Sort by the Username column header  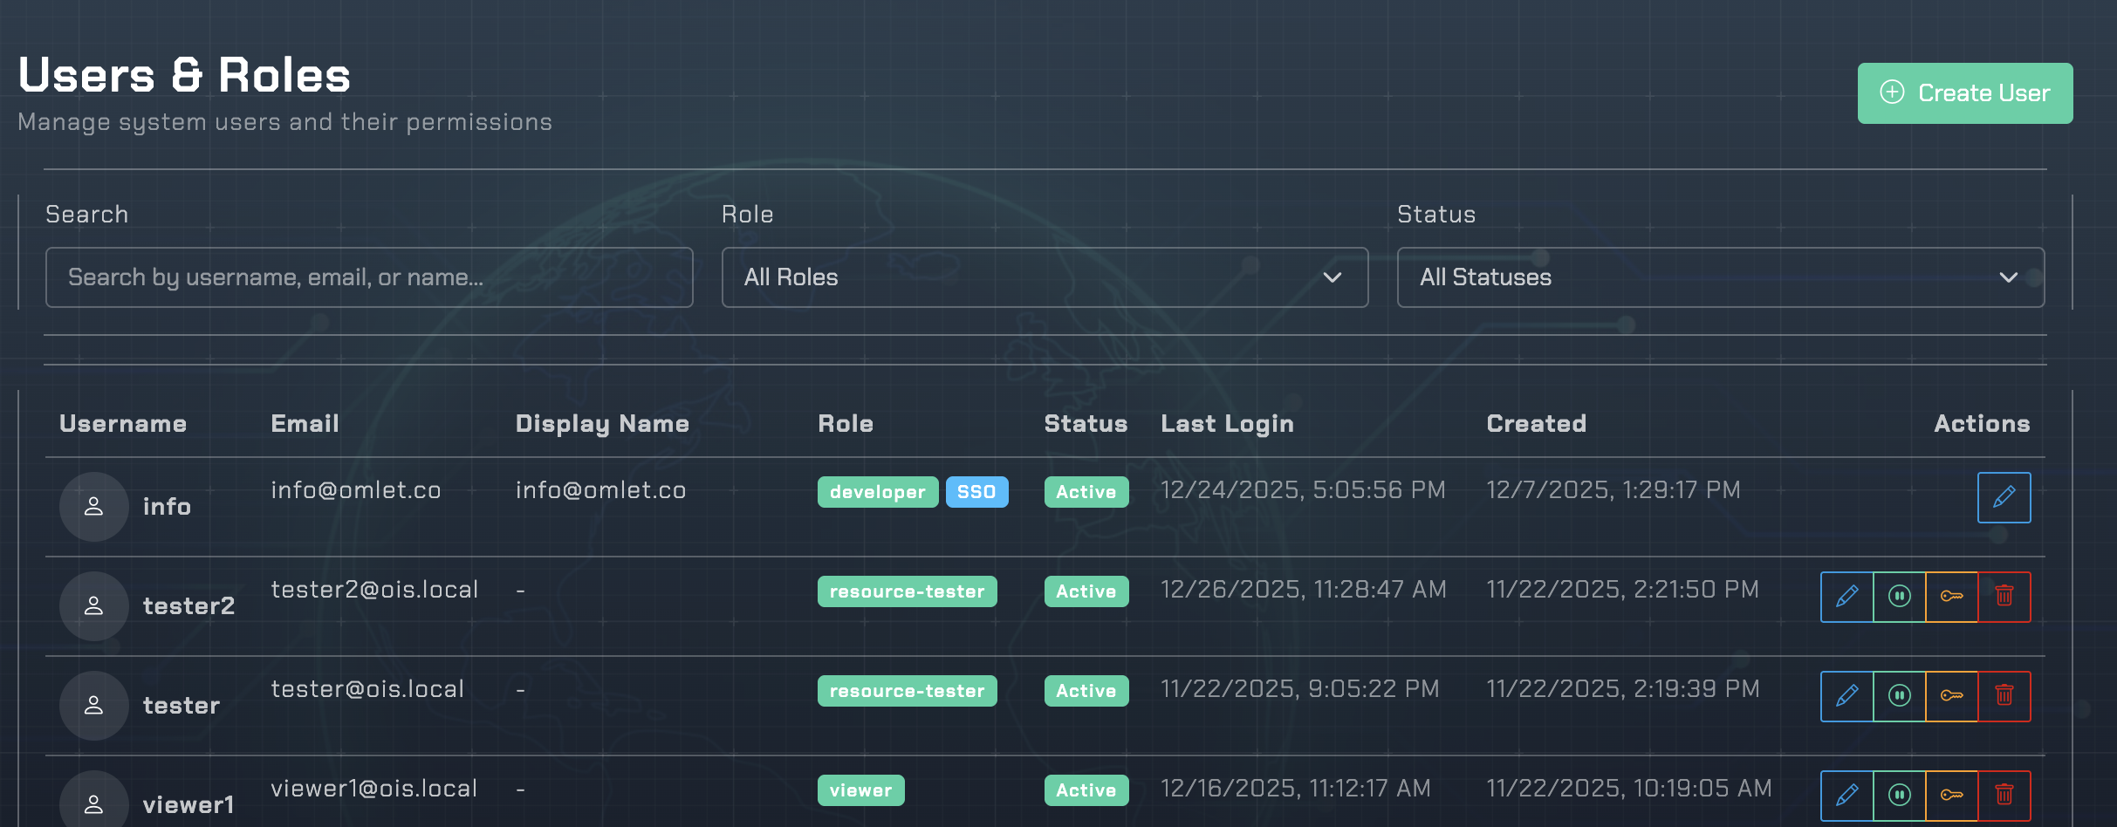(x=122, y=424)
